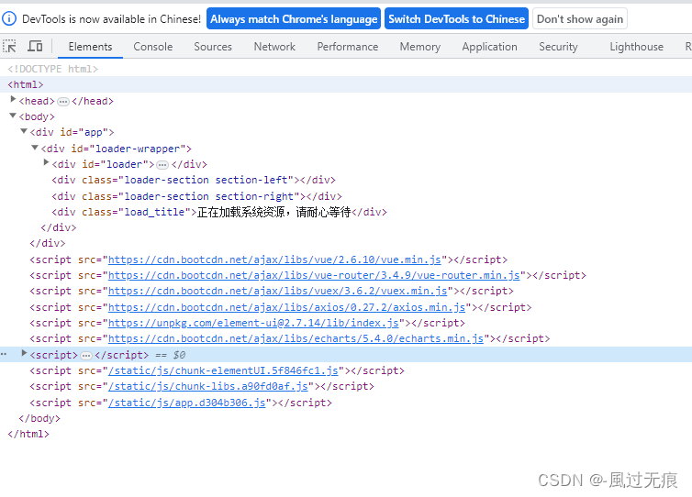Expand the div id loader node
This screenshot has width=692, height=497.
pyautogui.click(x=46, y=162)
